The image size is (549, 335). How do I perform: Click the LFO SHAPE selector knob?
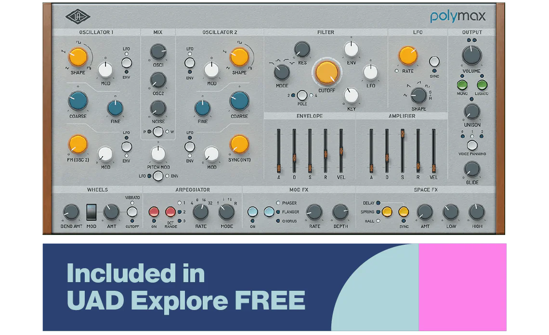pos(418,95)
